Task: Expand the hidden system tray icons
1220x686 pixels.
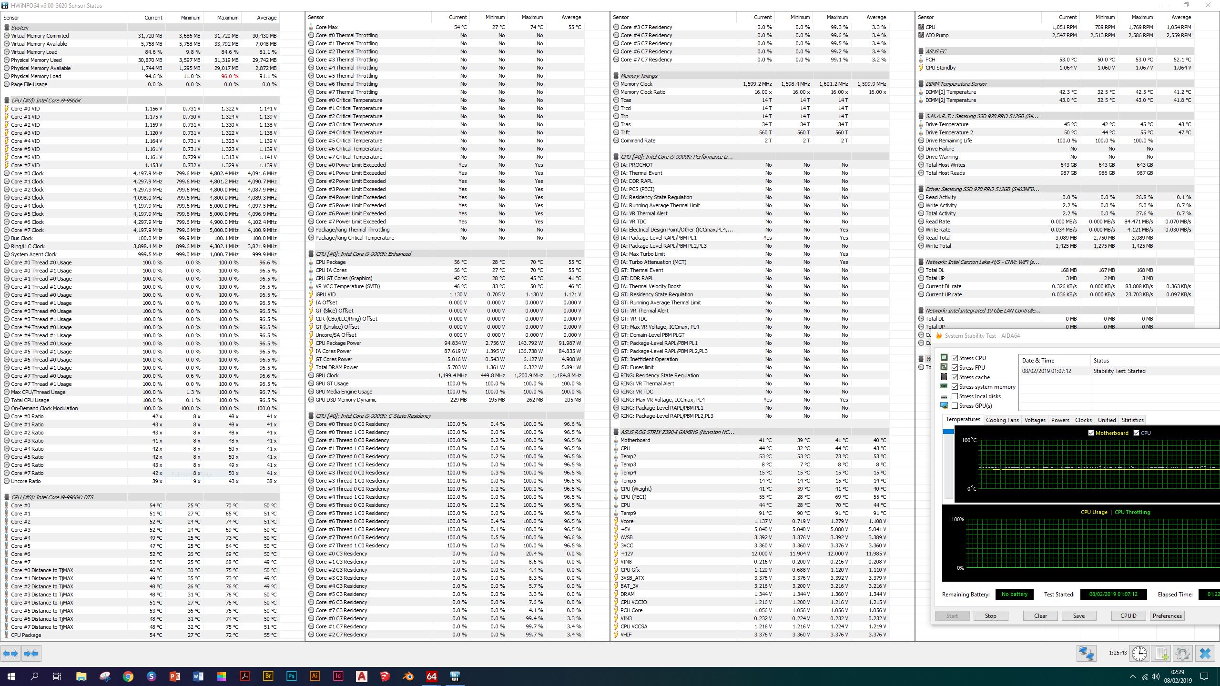Action: 1132,676
